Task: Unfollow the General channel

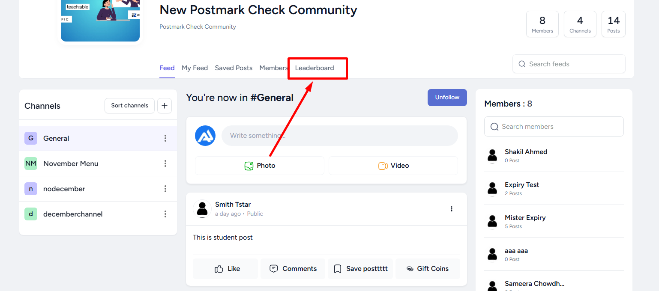Action: (447, 98)
